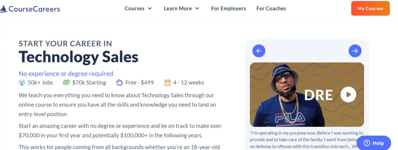Advance to next testimonial with right arrow
Image resolution: width=398 pixels, height=150 pixels.
[x=355, y=51]
